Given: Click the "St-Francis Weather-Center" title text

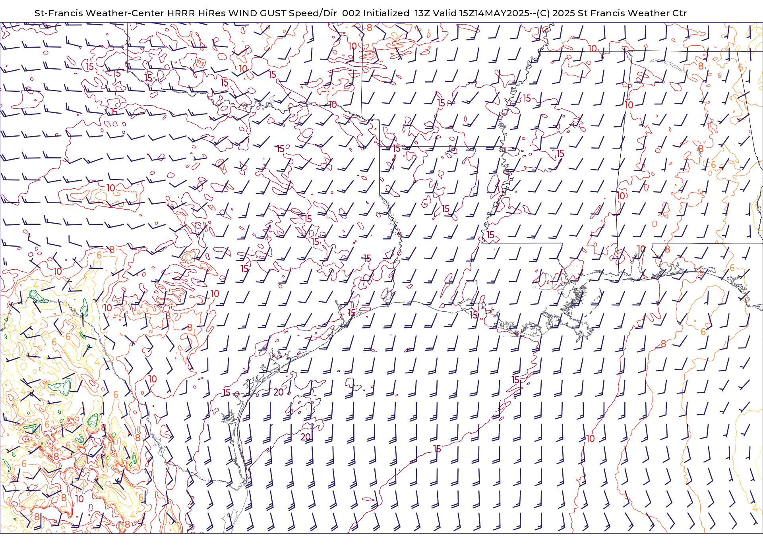Looking at the screenshot, I should coord(99,13).
